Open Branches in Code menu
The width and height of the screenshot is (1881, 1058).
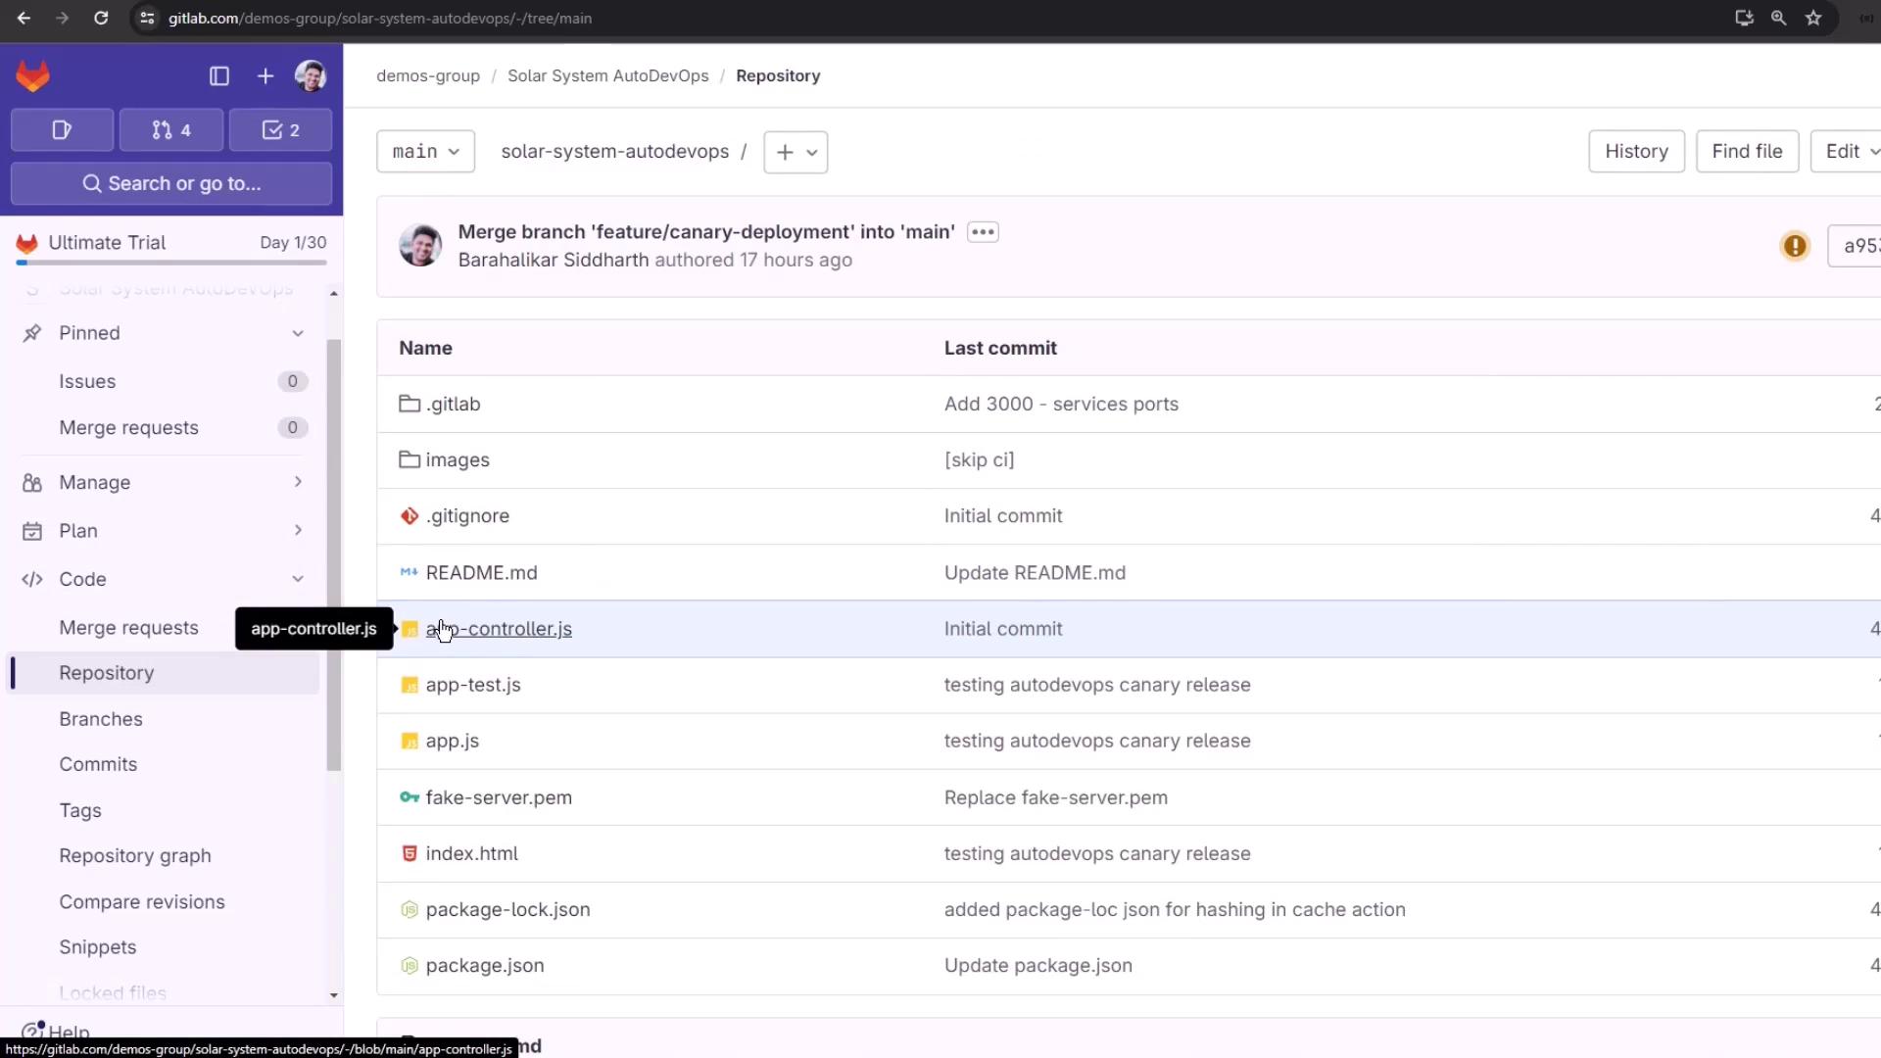pos(101,719)
